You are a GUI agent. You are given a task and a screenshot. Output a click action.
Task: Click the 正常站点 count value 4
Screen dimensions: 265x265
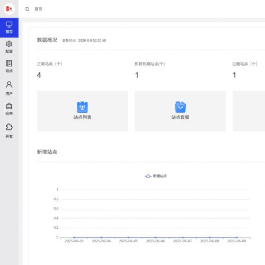tap(39, 75)
